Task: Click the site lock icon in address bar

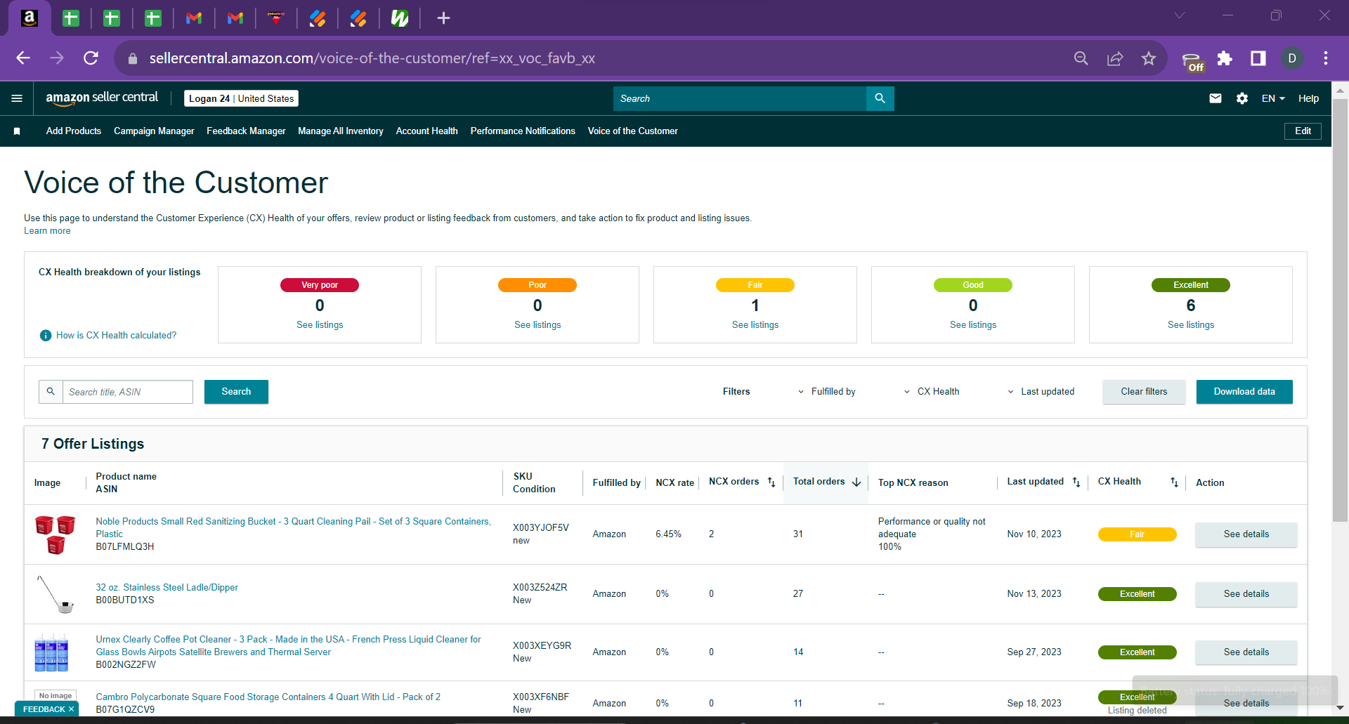Action: point(133,59)
